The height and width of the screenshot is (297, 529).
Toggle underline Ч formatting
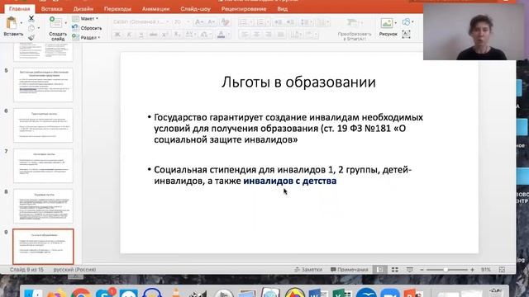[x=141, y=35]
